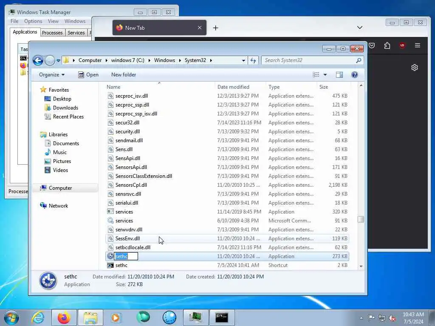Select Network in navigation pane
Viewport: 435px width, 326px height.
point(58,206)
